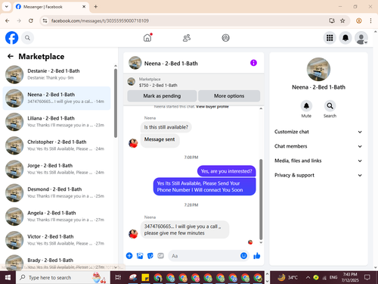Viewport: 378px width, 284px height.
Task: Select Neena 2-Bed 1-Bath conversation
Action: 57,98
